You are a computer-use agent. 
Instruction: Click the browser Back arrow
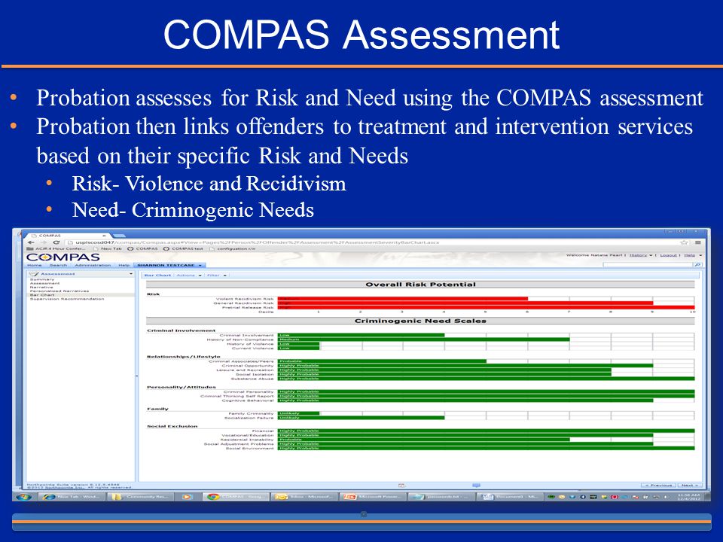tap(32, 242)
